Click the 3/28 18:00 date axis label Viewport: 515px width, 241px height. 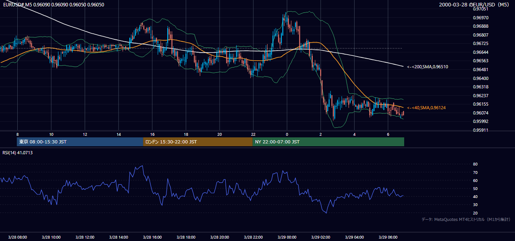[186, 237]
